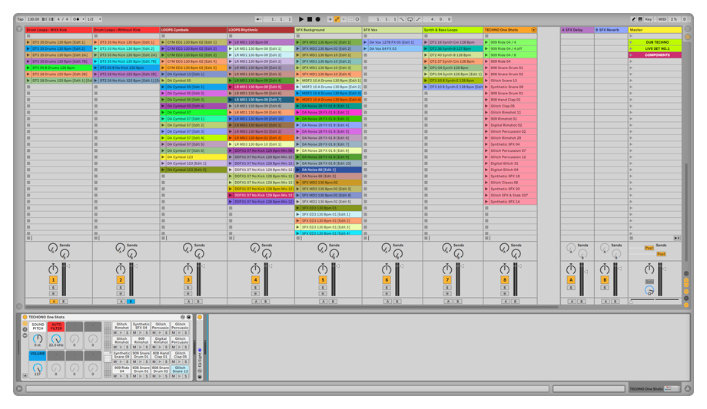Select the SFX Background track header

(328, 30)
